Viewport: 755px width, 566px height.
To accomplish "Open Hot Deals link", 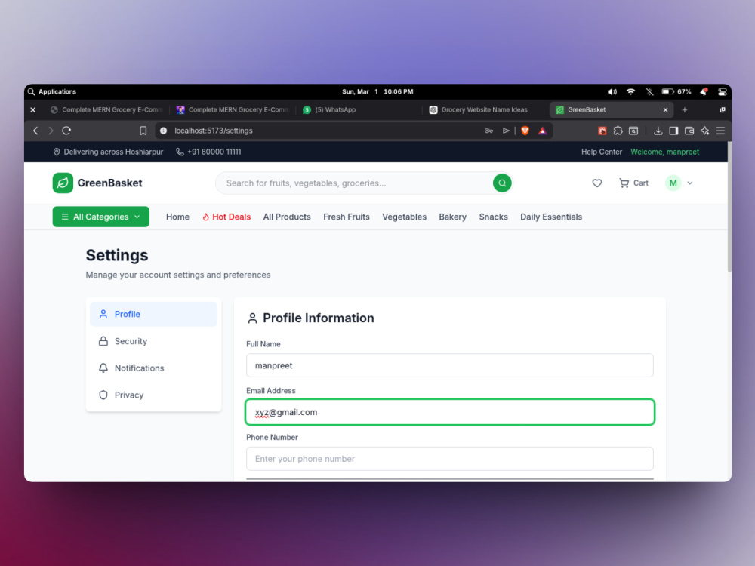I will (x=226, y=217).
